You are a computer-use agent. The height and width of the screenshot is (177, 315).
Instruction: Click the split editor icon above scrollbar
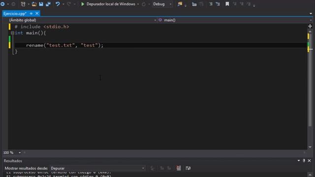(310, 26)
